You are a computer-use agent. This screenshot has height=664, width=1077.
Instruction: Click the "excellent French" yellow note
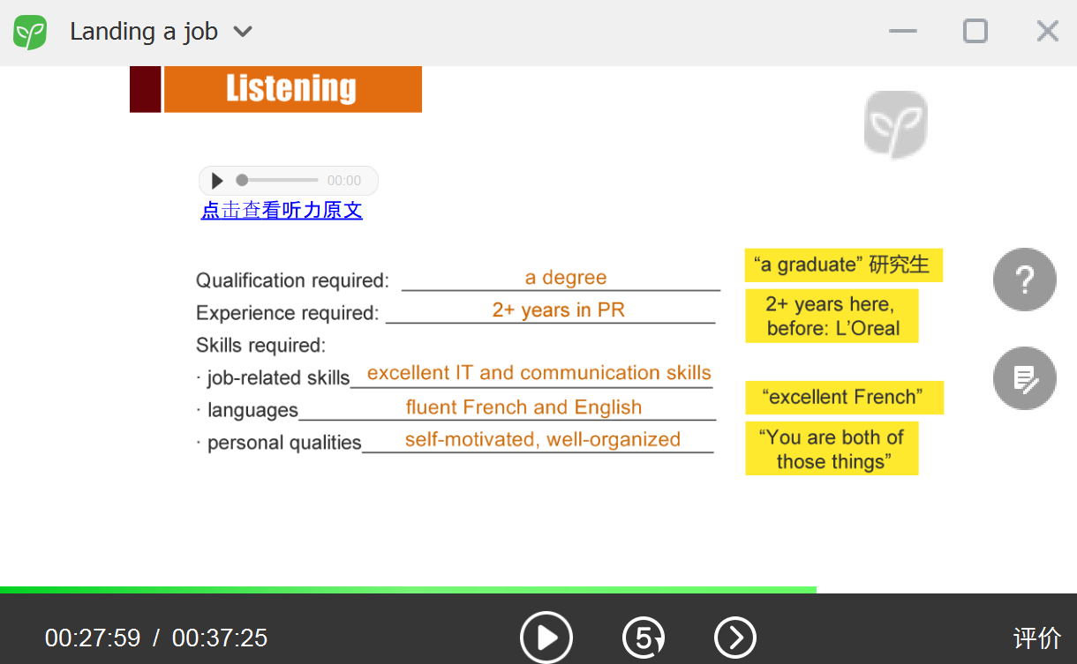point(844,397)
